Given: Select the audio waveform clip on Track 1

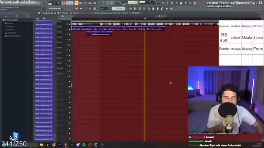Looking at the screenshot, I should coord(145,24).
